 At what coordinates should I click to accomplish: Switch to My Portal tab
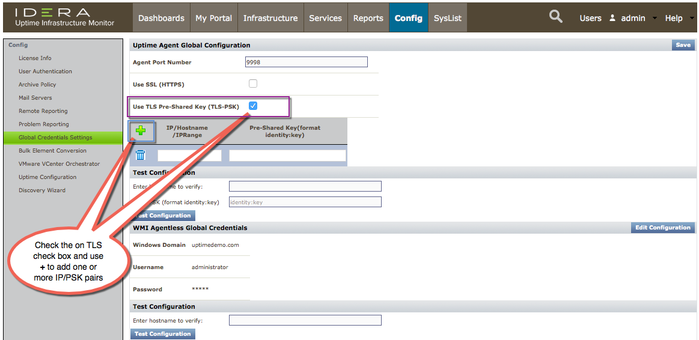pyautogui.click(x=214, y=18)
